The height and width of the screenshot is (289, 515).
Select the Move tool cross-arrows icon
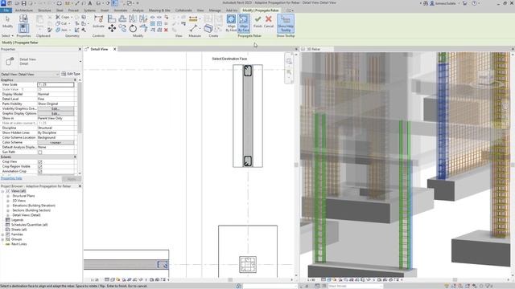click(112, 29)
